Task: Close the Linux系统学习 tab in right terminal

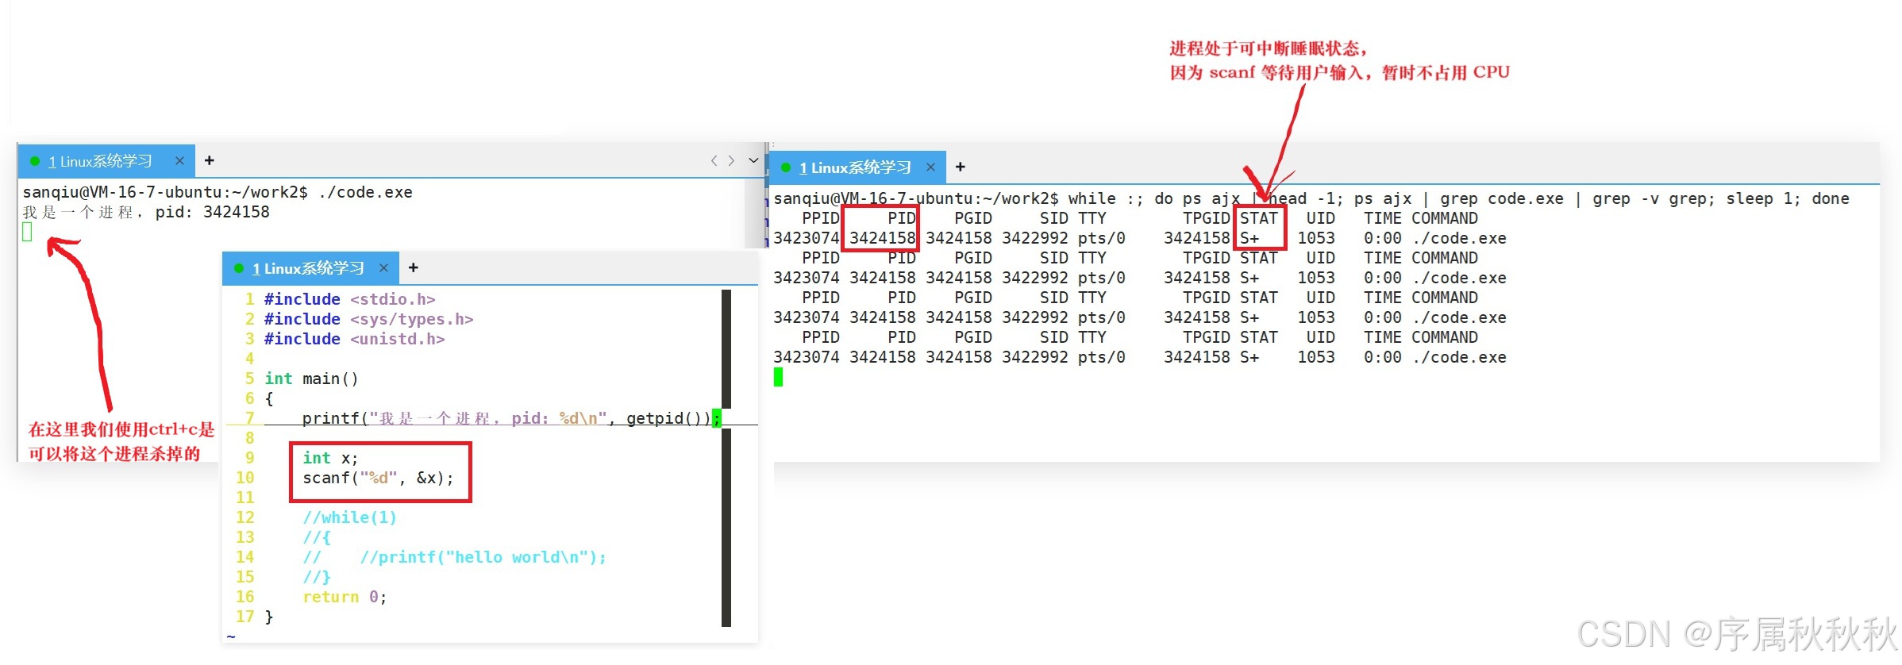Action: [930, 167]
